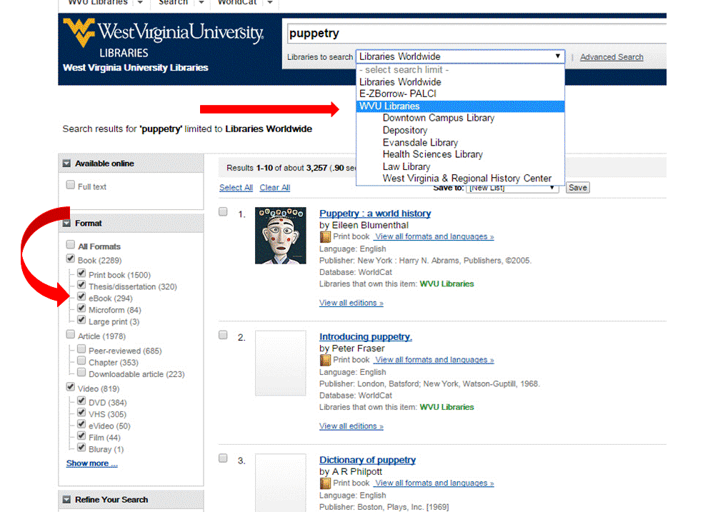Choose E-ZBorrow- PALCI option
The image size is (708, 512).
[x=460, y=94]
